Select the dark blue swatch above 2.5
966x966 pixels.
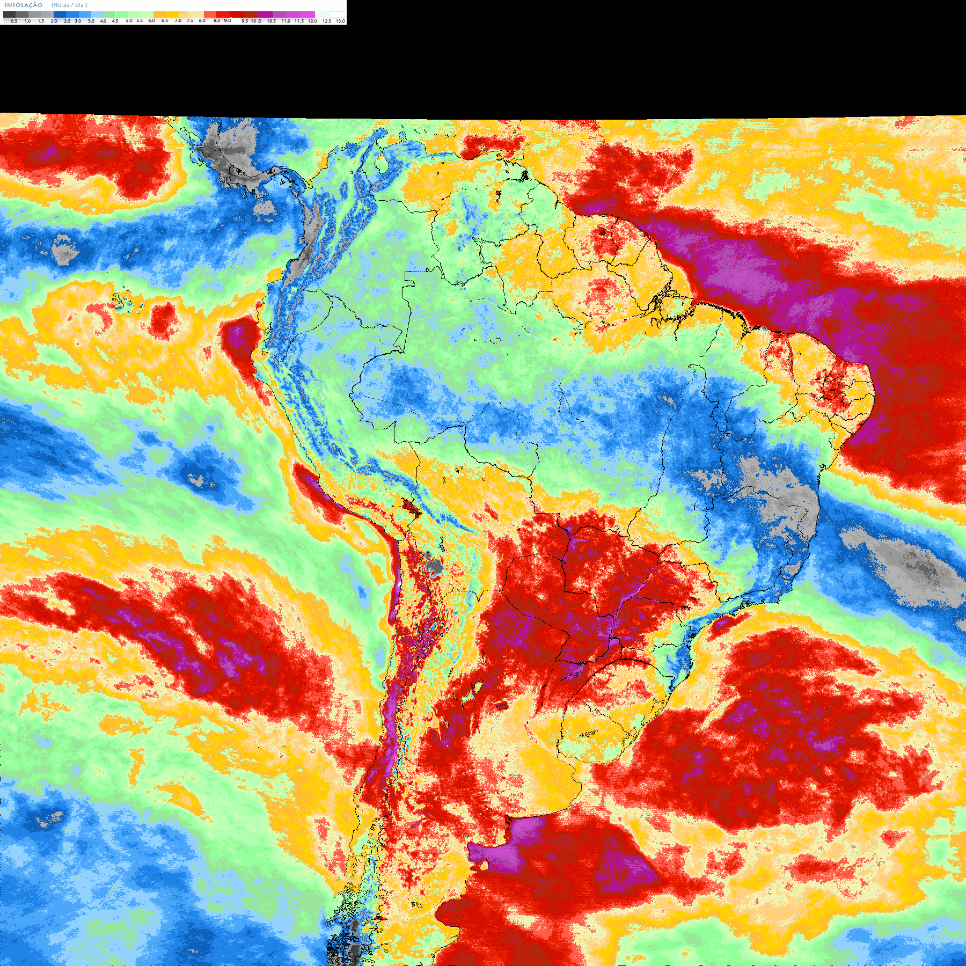(x=60, y=14)
